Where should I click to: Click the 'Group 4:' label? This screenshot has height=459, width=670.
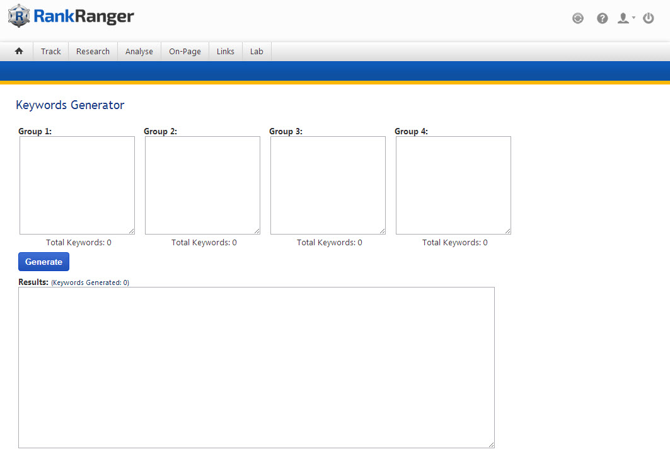pyautogui.click(x=411, y=131)
